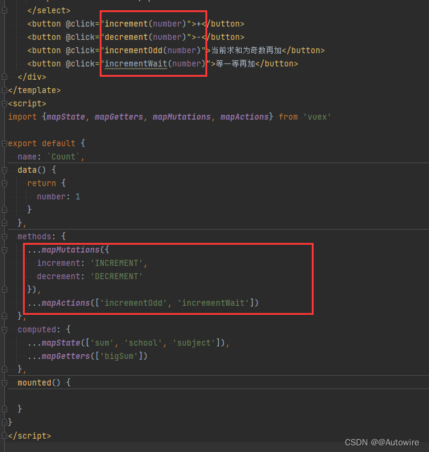Select mapState in the import statement
429x452 pixels.
(66, 117)
